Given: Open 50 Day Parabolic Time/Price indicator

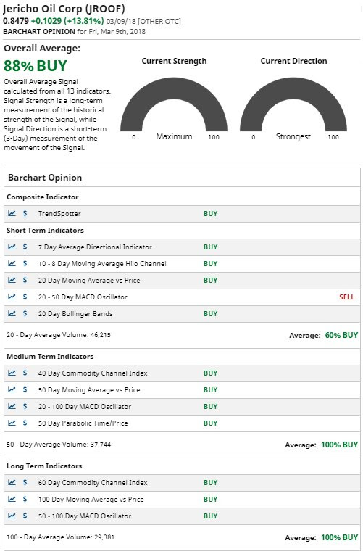Looking at the screenshot, I should tap(83, 423).
